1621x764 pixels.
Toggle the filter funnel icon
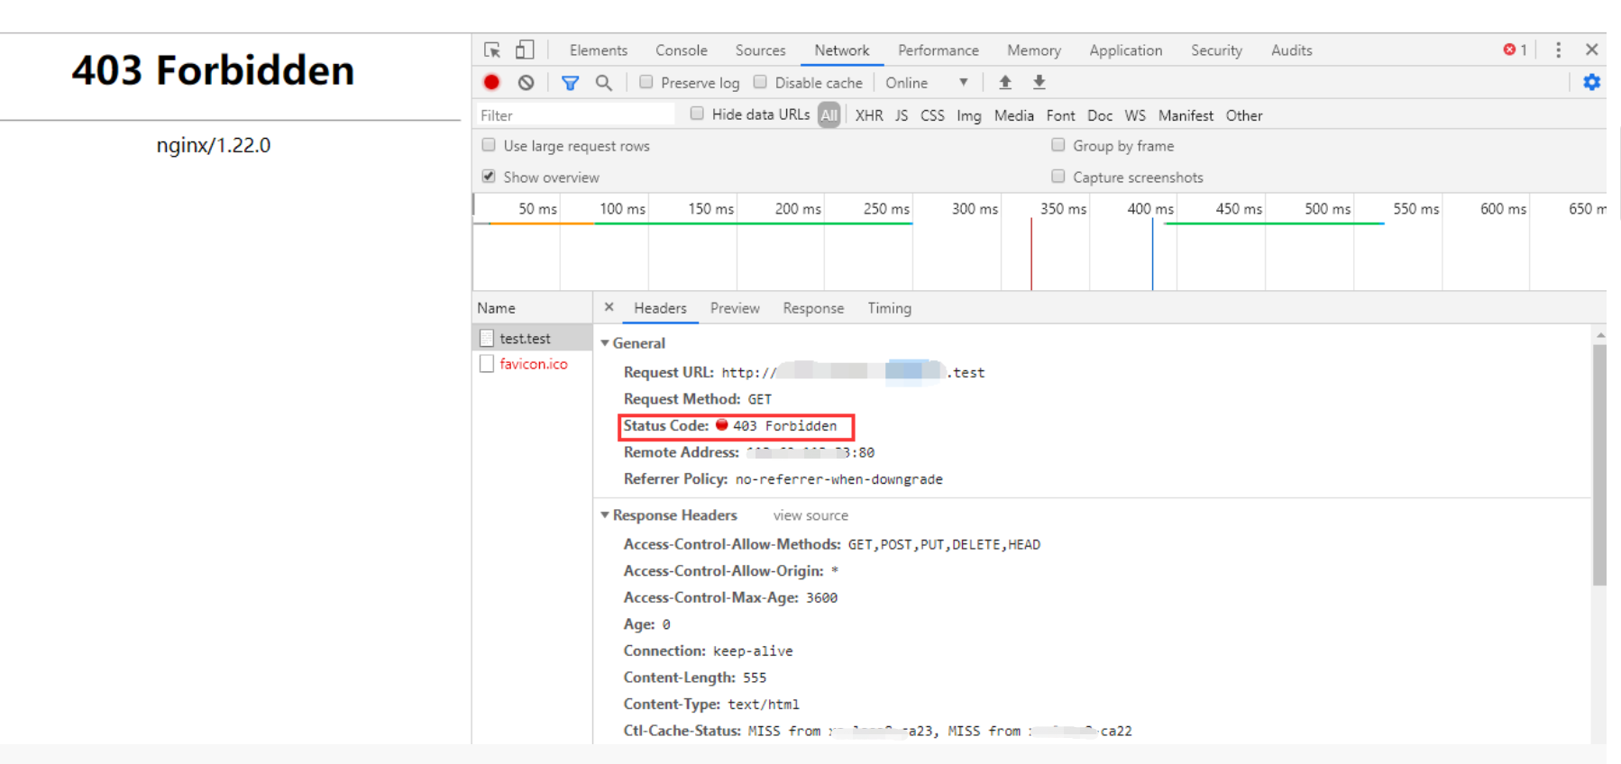coord(570,83)
